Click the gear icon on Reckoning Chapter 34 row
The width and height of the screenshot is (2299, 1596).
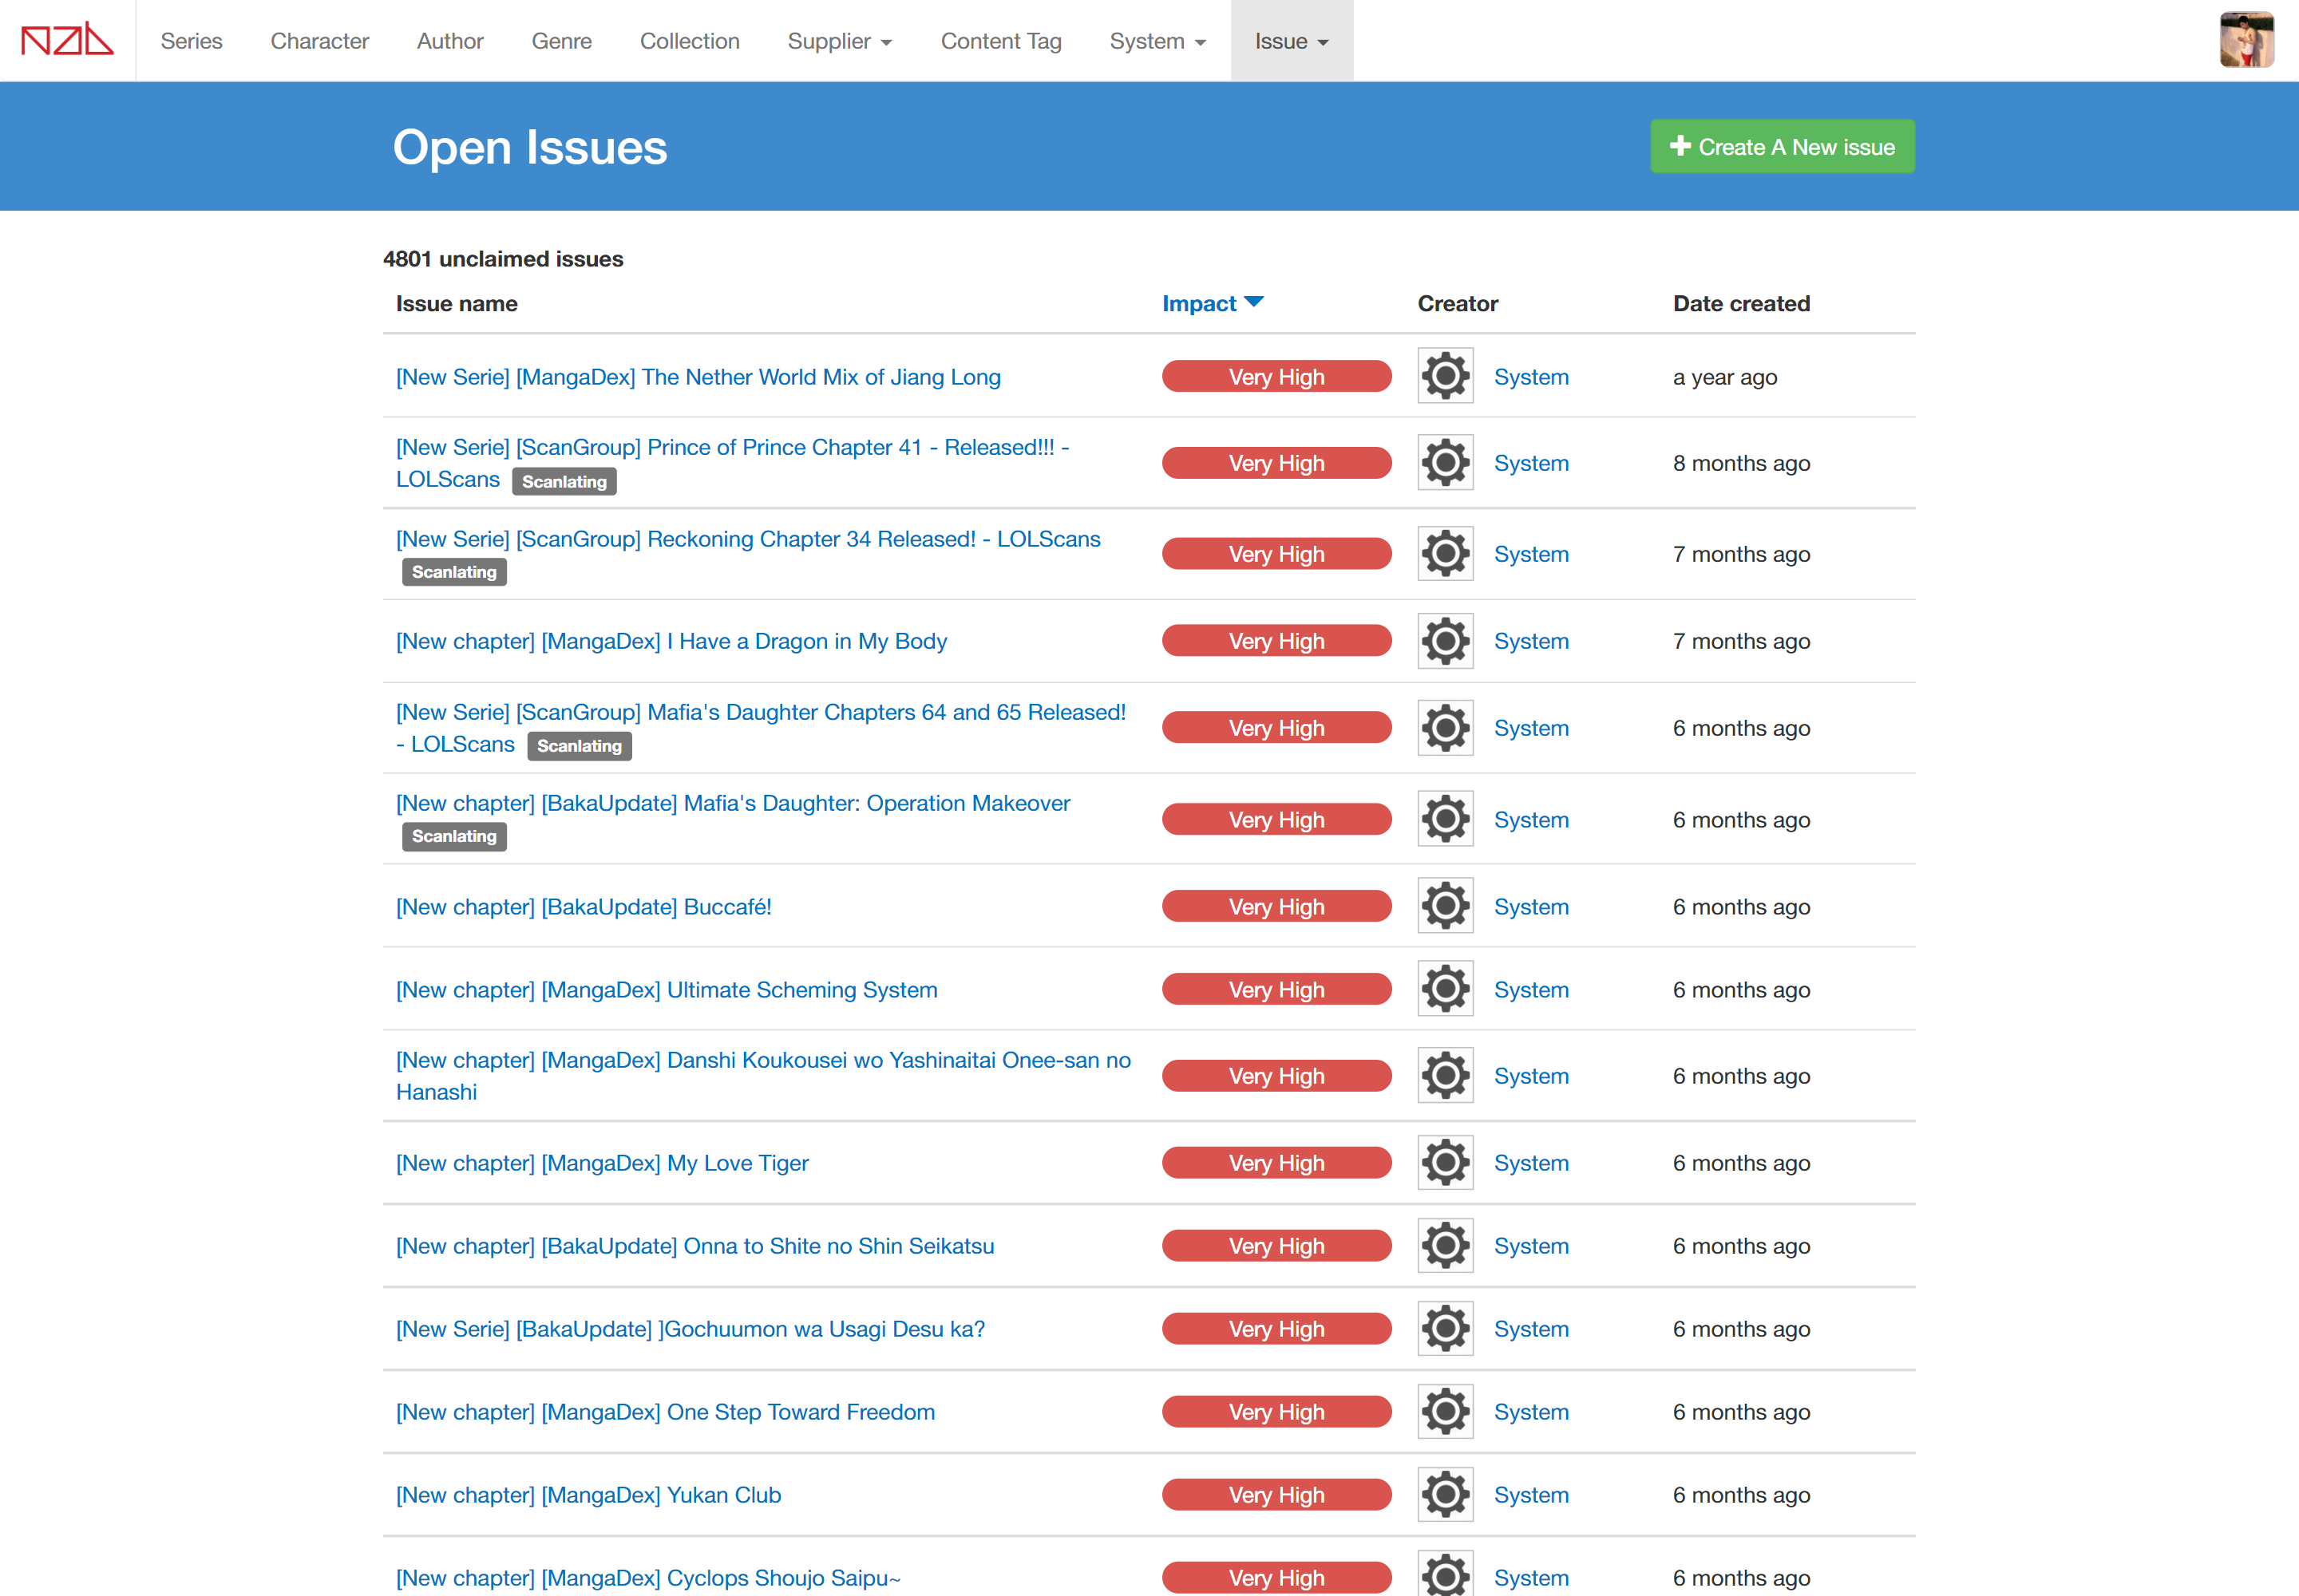click(x=1445, y=554)
